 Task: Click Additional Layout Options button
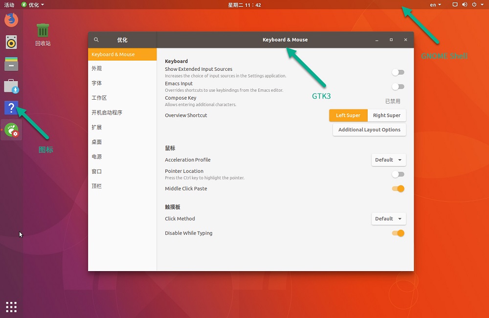tap(369, 130)
